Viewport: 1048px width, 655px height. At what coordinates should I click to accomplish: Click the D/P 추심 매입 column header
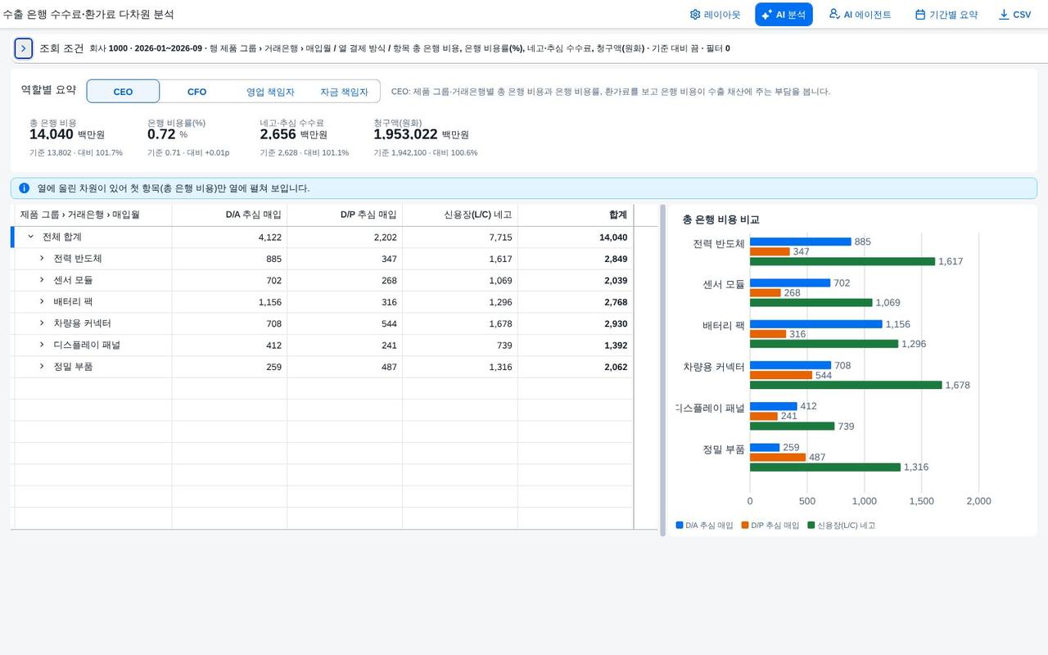click(x=345, y=215)
